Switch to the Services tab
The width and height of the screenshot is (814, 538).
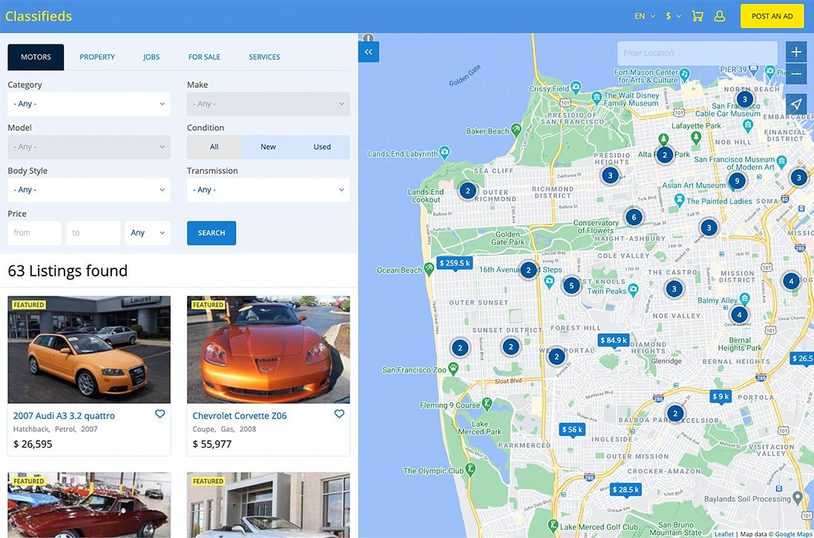click(x=264, y=57)
